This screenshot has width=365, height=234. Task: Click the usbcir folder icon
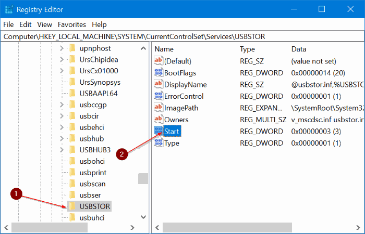tap(72, 116)
